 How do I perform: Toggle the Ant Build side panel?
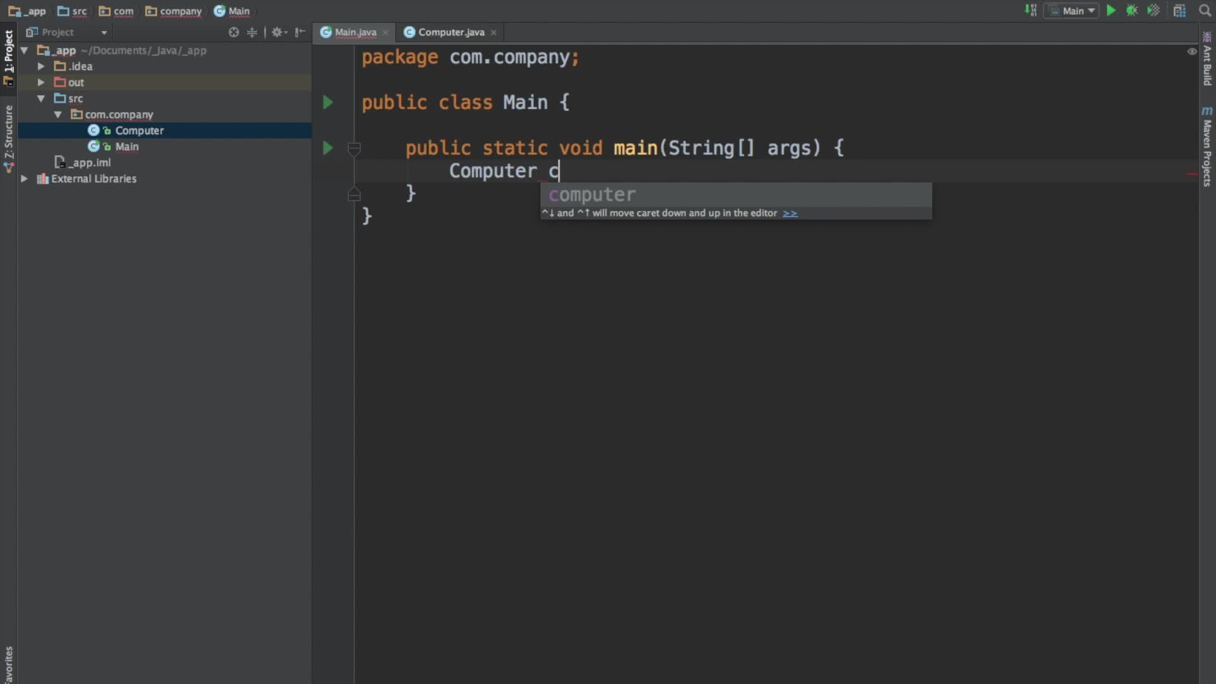pyautogui.click(x=1207, y=58)
